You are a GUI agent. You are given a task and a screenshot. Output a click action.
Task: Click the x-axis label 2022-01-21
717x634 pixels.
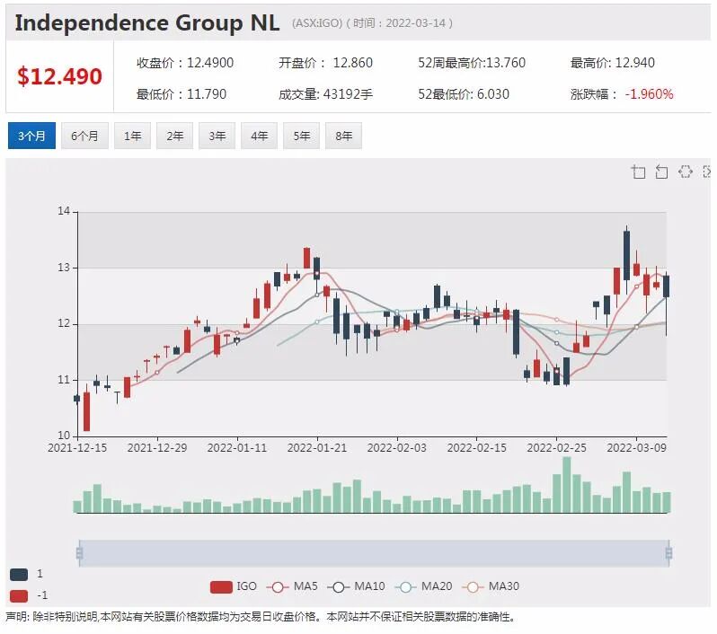coord(317,447)
